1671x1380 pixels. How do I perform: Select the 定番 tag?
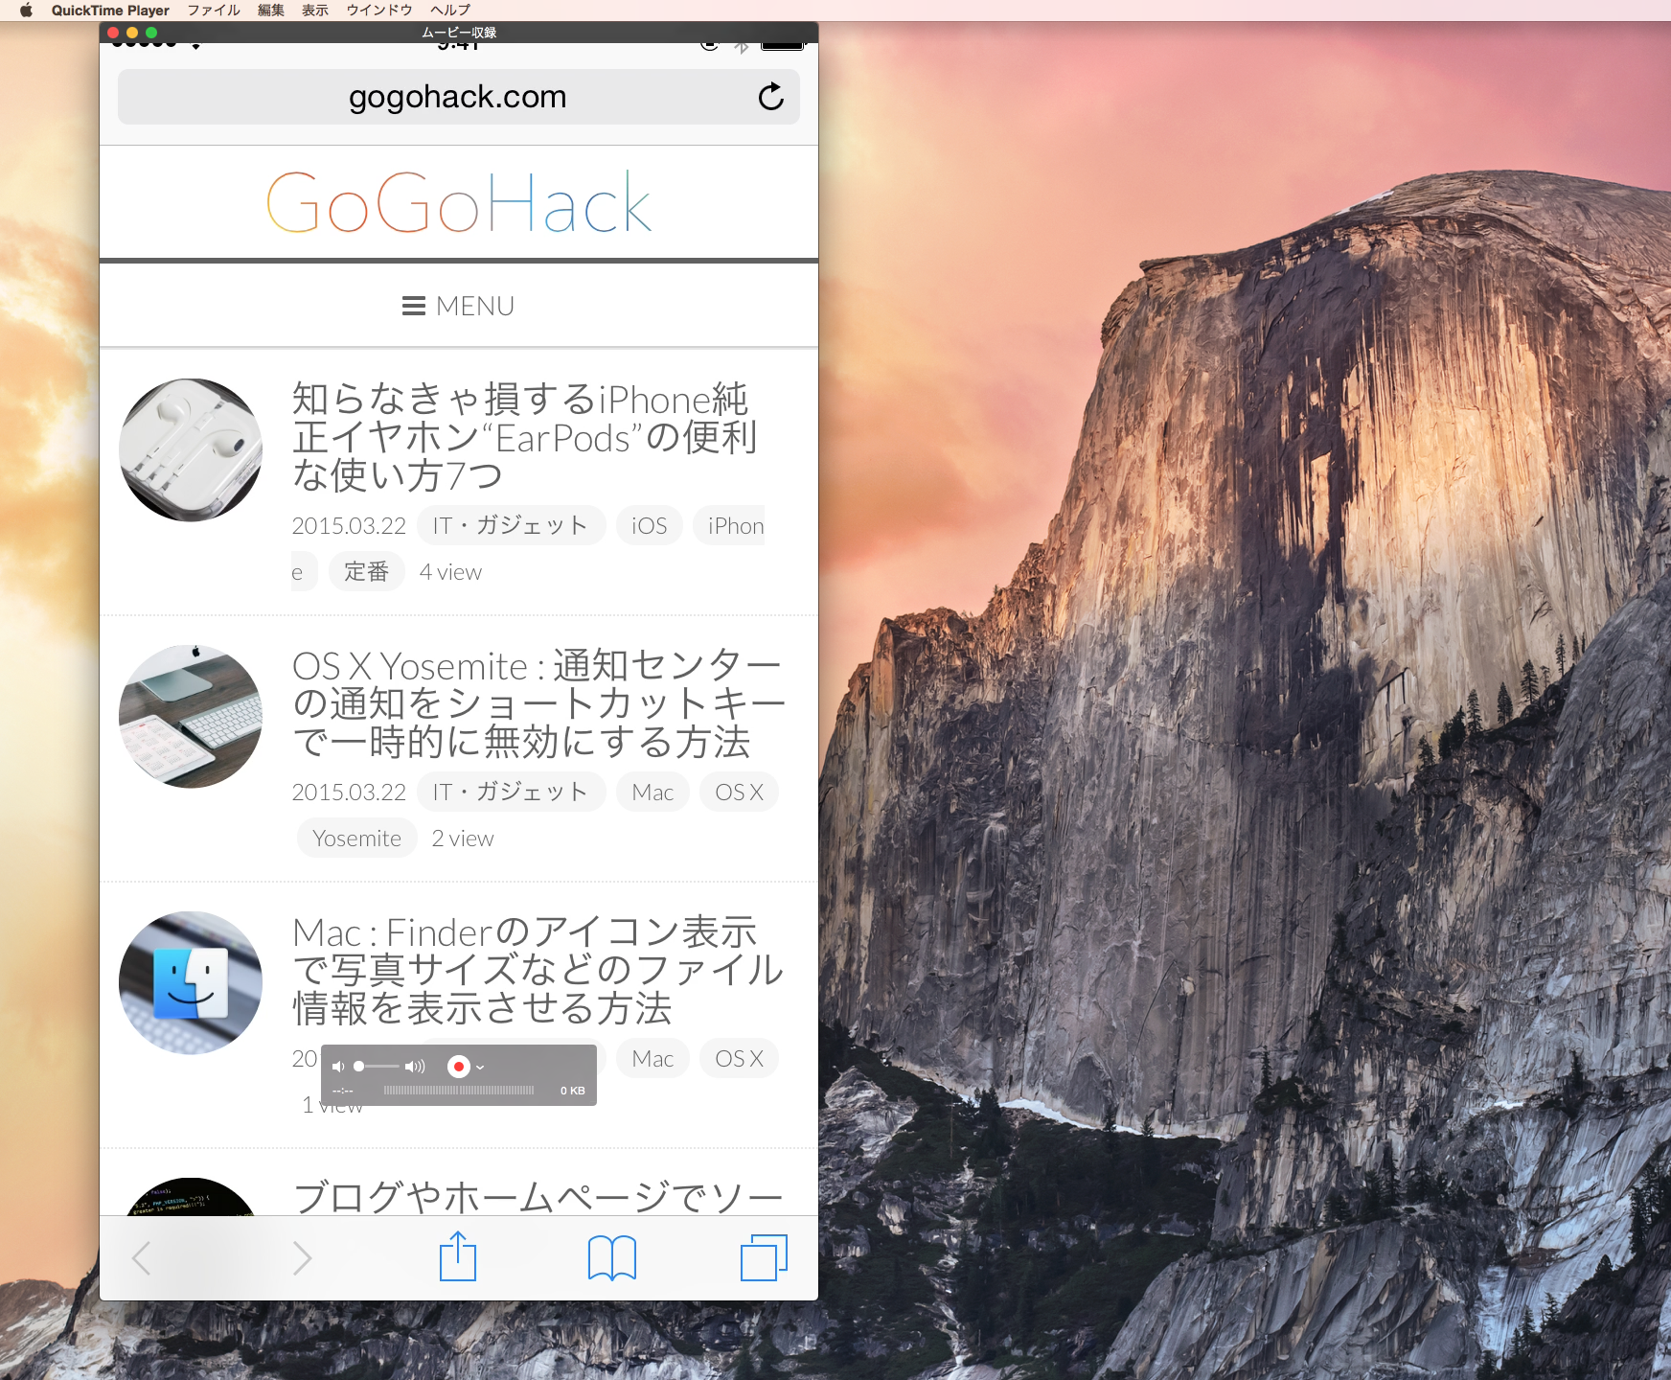(x=366, y=571)
